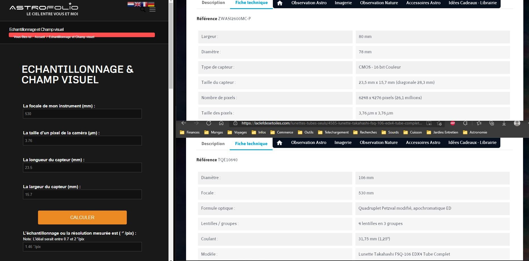Click the 23,5 mm x 15,7 mm sensor size value
529x261 pixels.
click(x=397, y=82)
